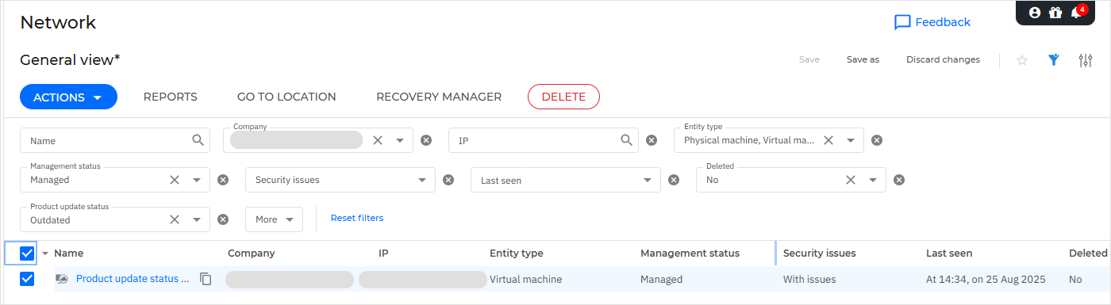Open the Feedback link
The height and width of the screenshot is (305, 1111).
tap(943, 22)
